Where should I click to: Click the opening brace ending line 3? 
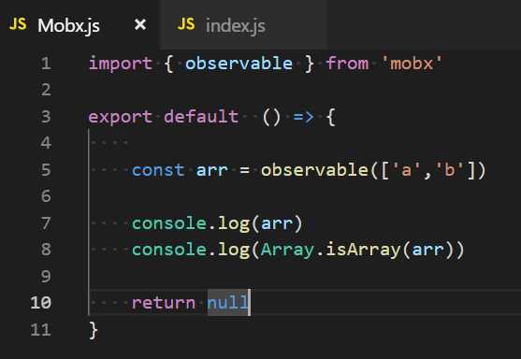click(330, 117)
